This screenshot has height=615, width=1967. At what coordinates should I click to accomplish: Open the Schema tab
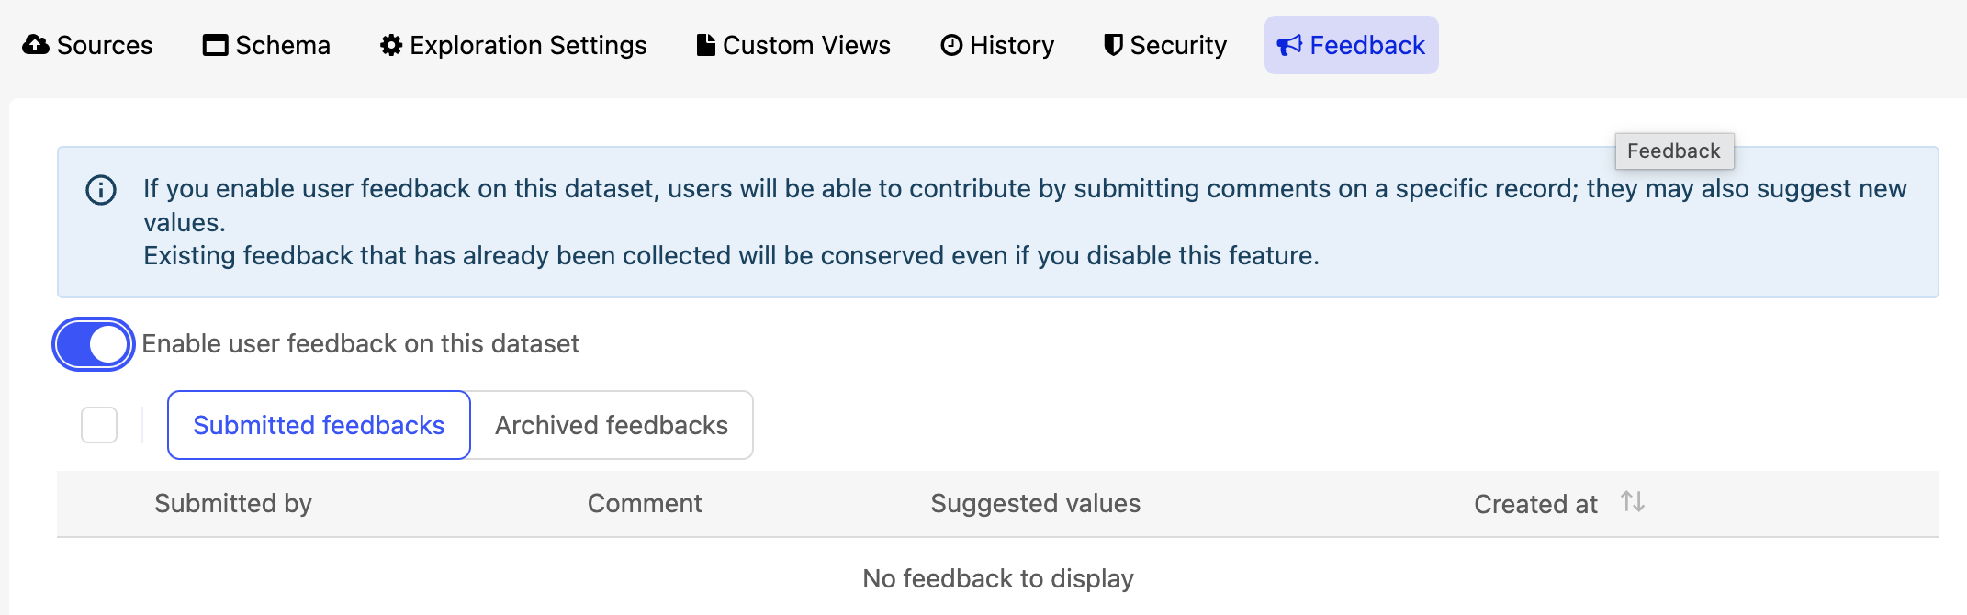(266, 45)
